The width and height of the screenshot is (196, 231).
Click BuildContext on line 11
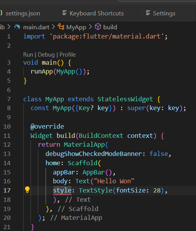point(101,136)
